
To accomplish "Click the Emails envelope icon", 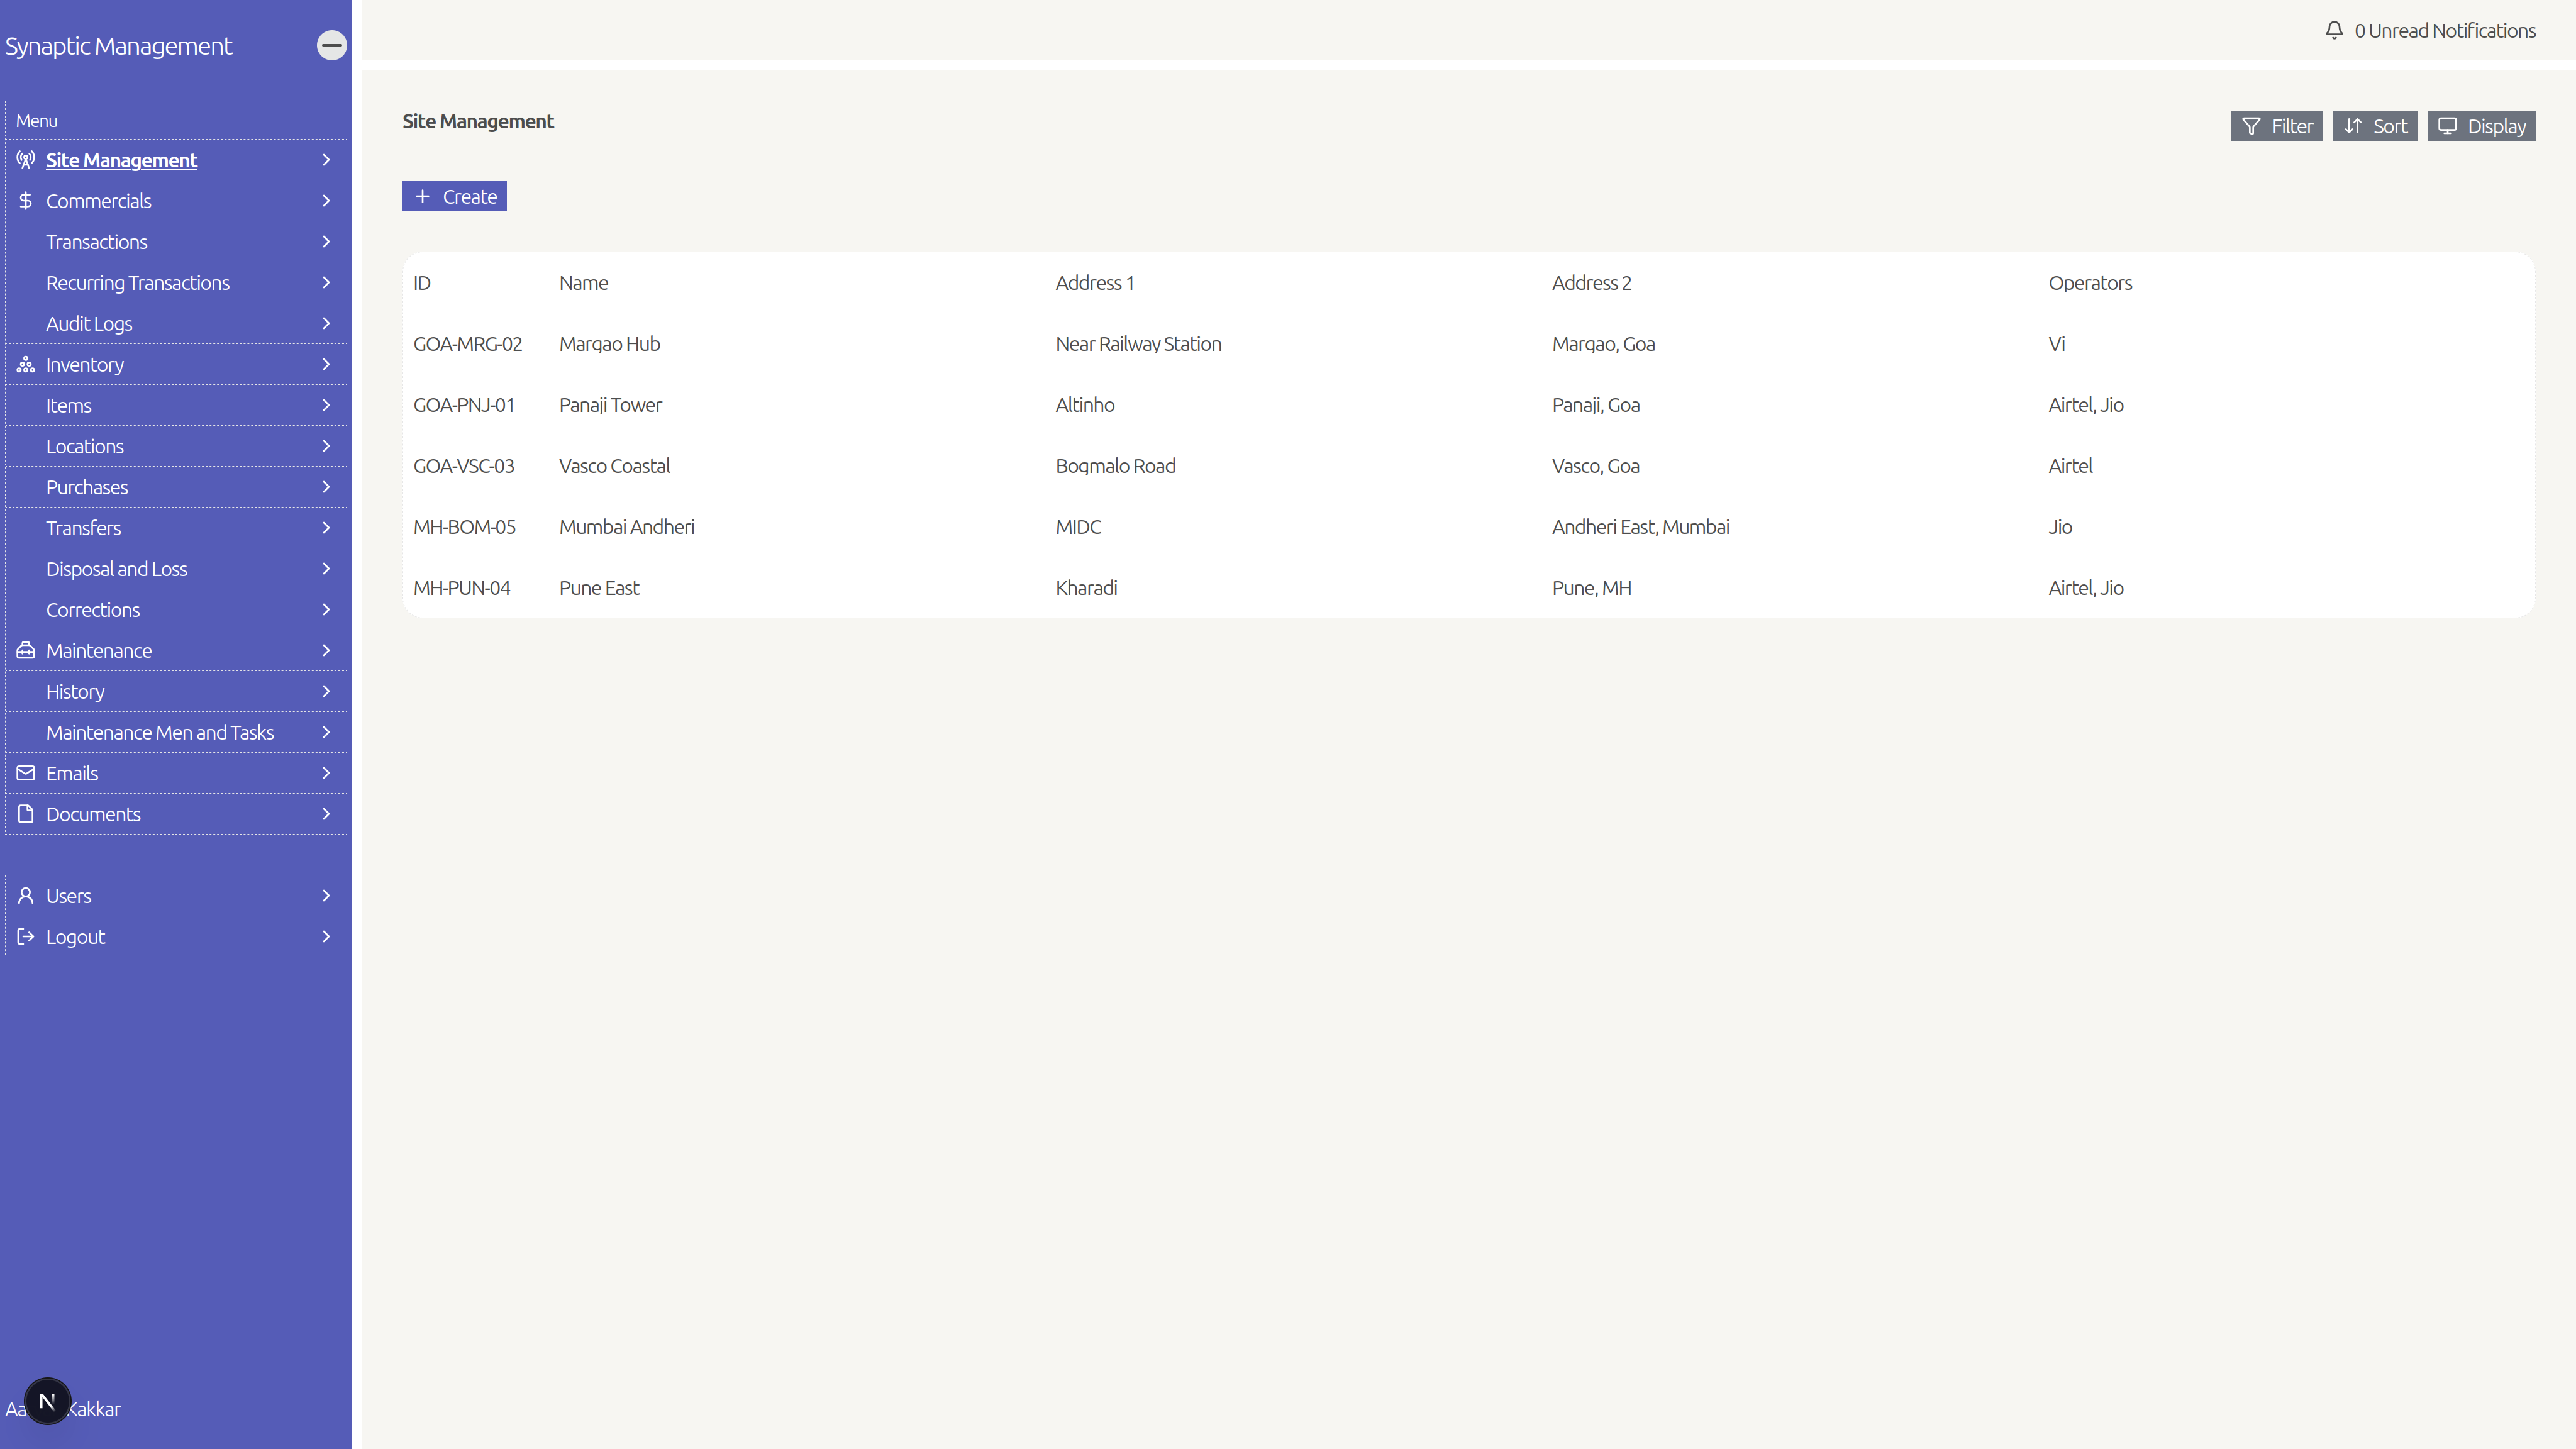I will coord(26,774).
